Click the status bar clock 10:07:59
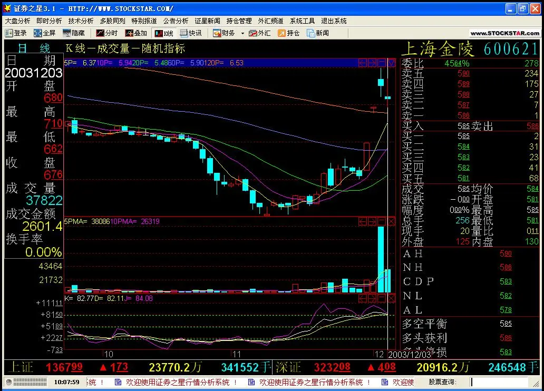 coord(66,382)
